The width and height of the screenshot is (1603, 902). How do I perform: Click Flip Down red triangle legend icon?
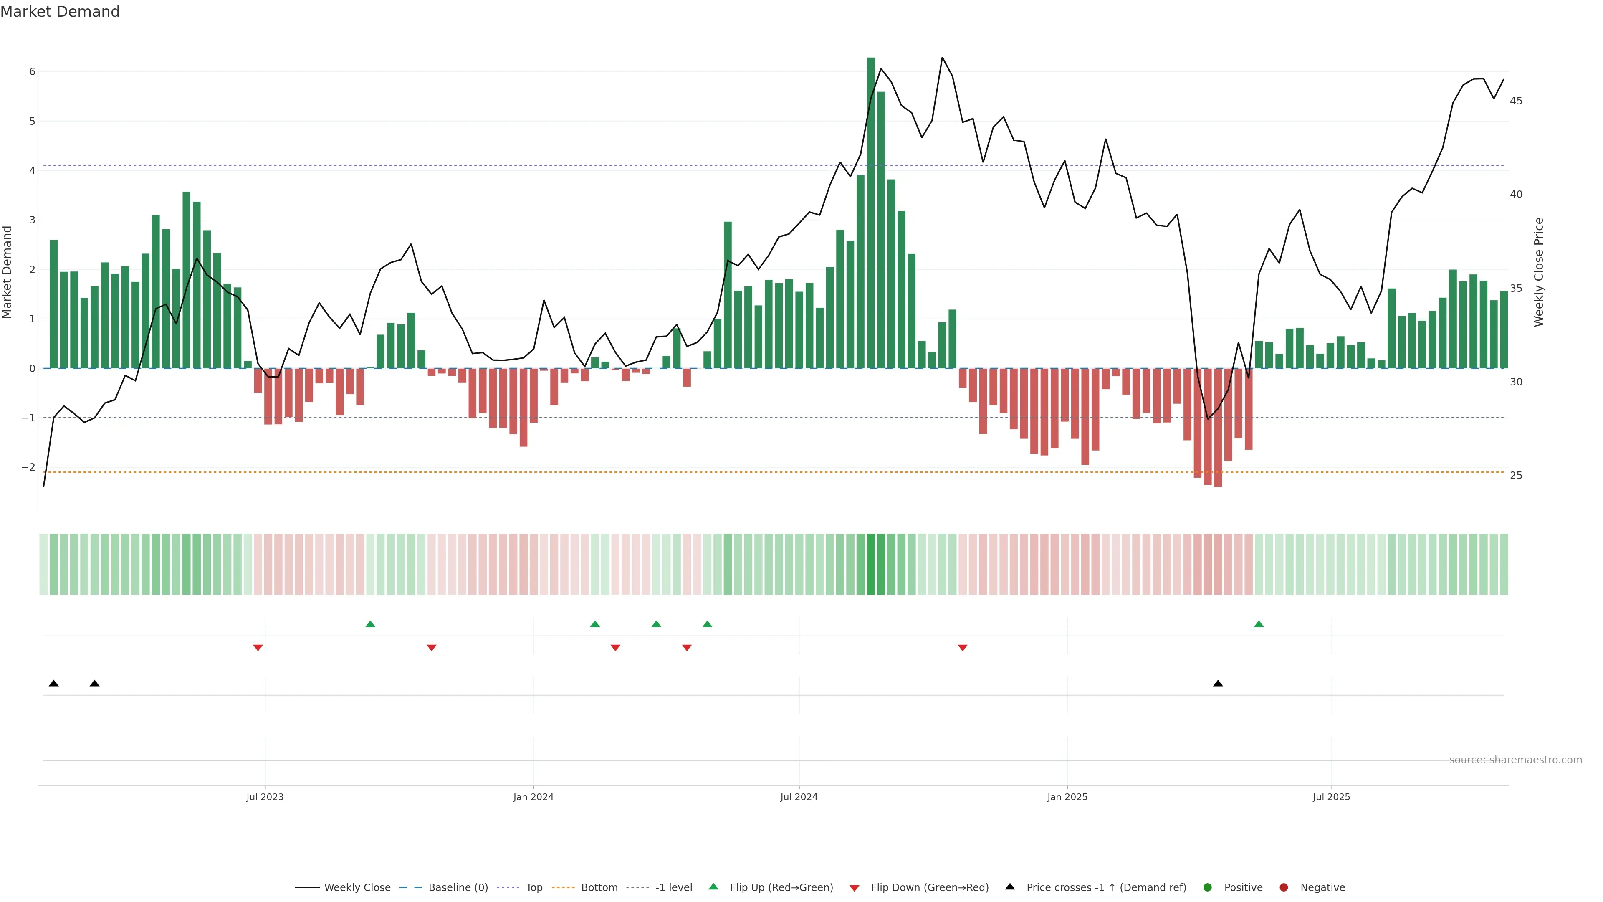(x=855, y=888)
